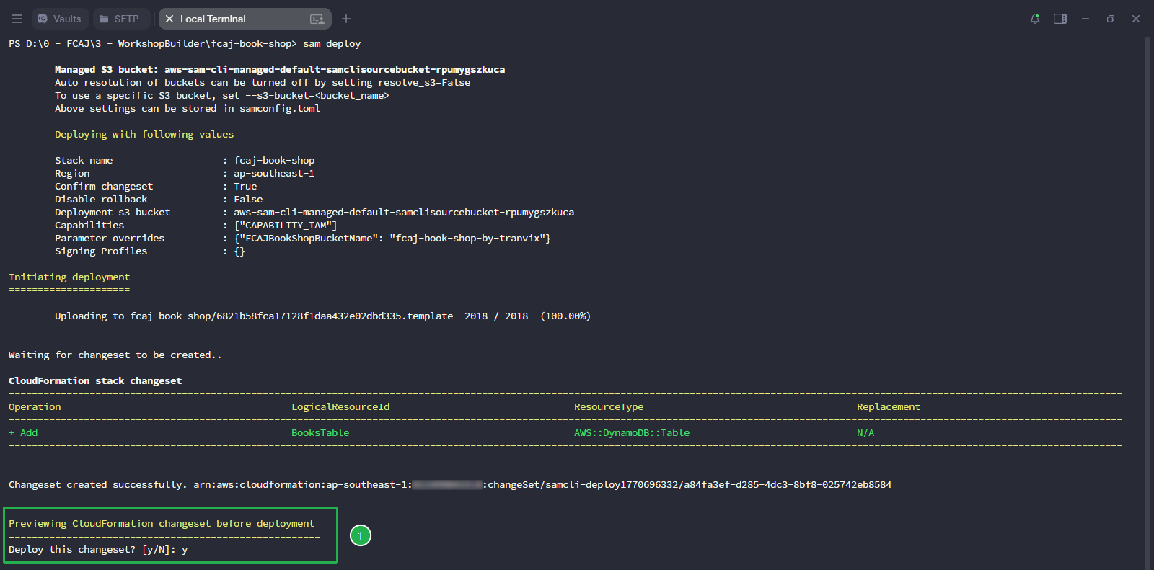Click the 'Deploy this changeset? [y/N]: y' prompt

(98, 550)
